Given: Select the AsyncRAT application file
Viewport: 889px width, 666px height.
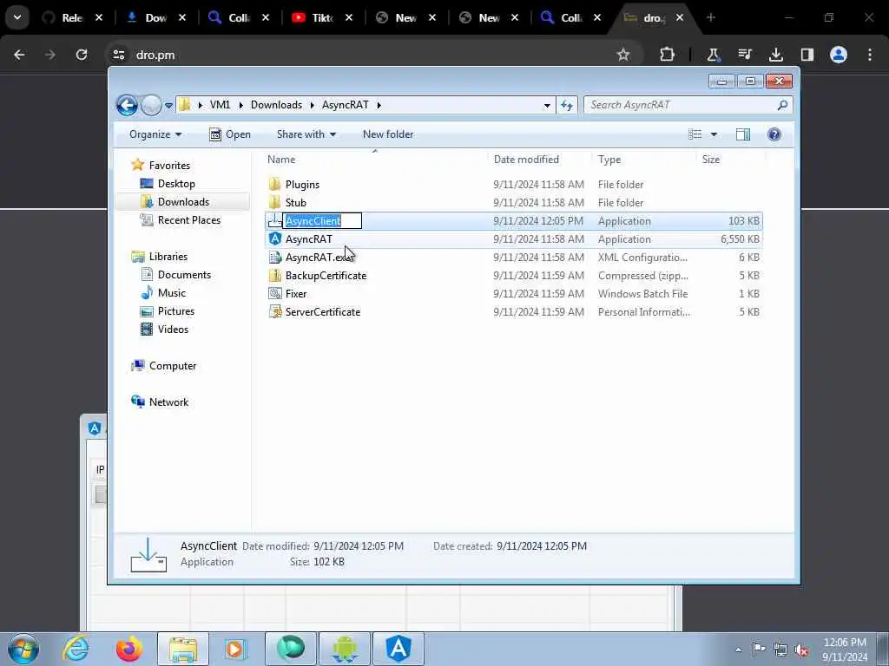Looking at the screenshot, I should point(308,239).
